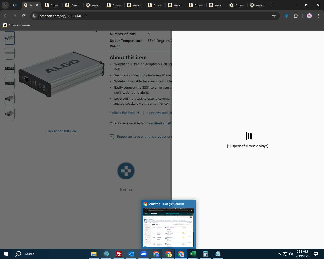The height and width of the screenshot is (259, 324).
Task: Expand the tab search dropdown
Action: 5,5
